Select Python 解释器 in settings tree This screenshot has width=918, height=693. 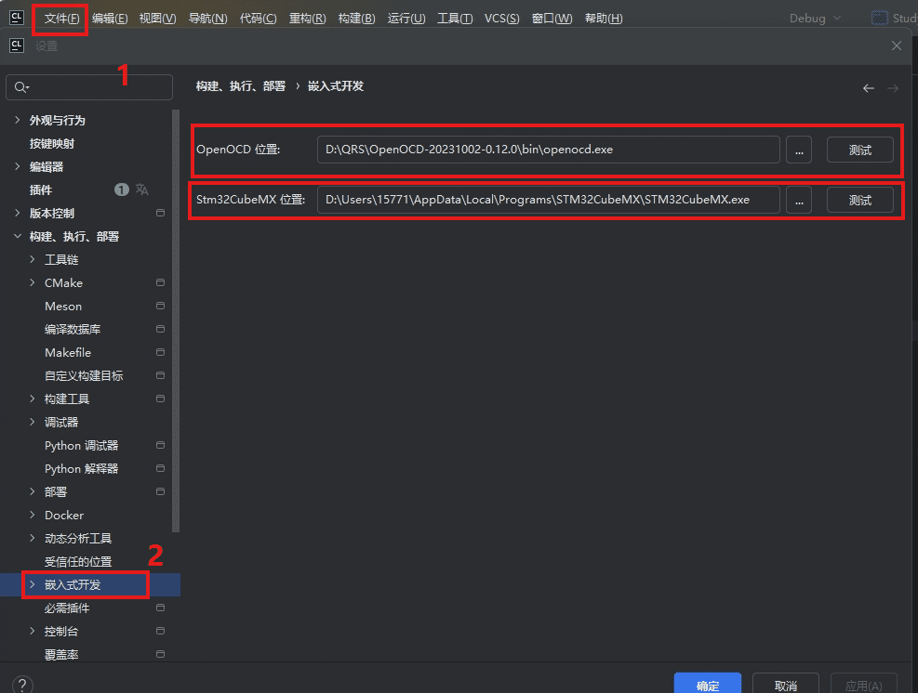(x=81, y=468)
